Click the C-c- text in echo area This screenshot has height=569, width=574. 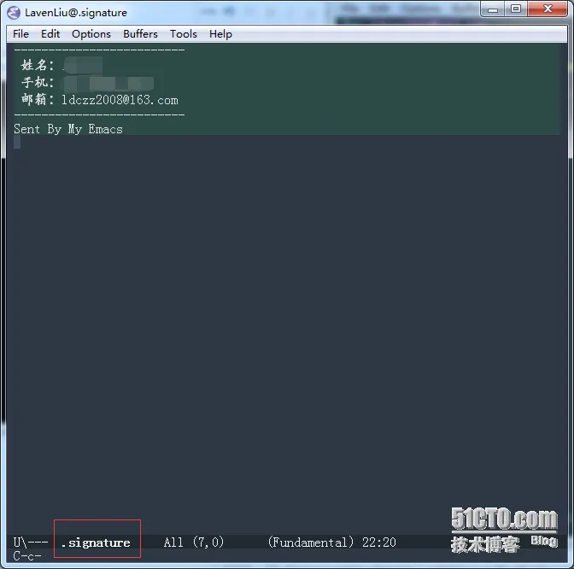(x=27, y=556)
